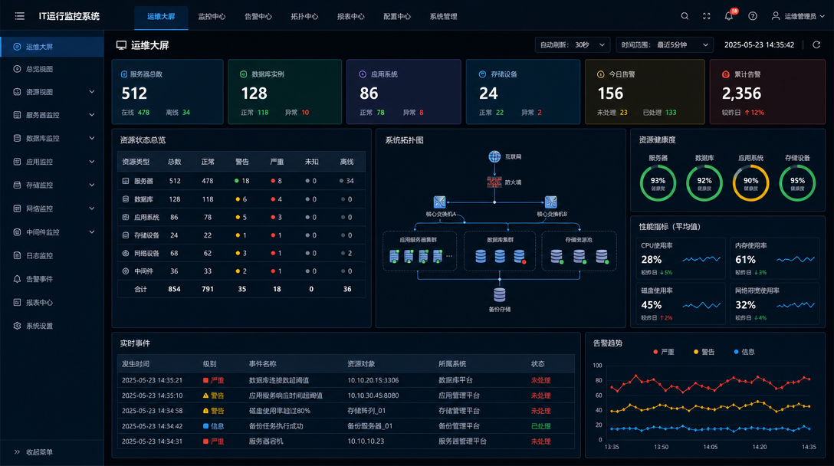Click the 磁盘使用率 45% metric tile
The image size is (834, 466).
(x=680, y=304)
